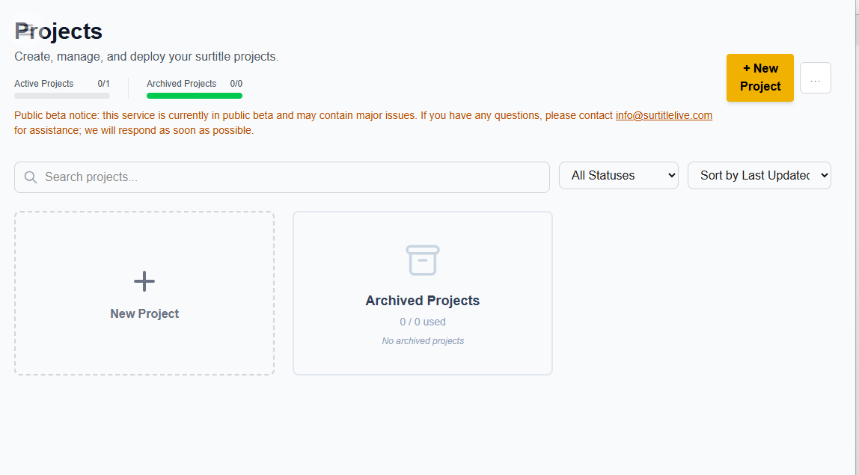Open the info@surtitlelive.com email link
The width and height of the screenshot is (859, 475).
[663, 115]
